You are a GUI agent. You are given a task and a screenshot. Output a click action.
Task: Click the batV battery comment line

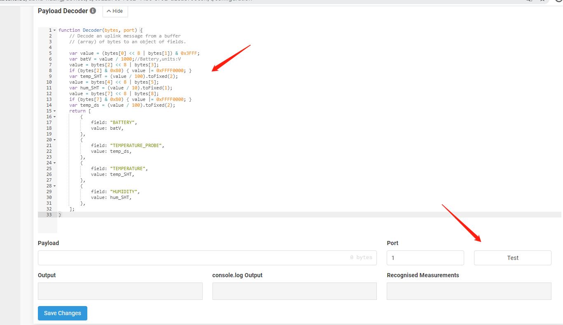click(x=125, y=59)
